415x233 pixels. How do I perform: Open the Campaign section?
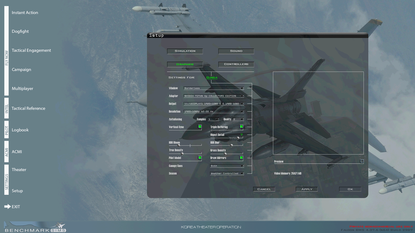(21, 70)
